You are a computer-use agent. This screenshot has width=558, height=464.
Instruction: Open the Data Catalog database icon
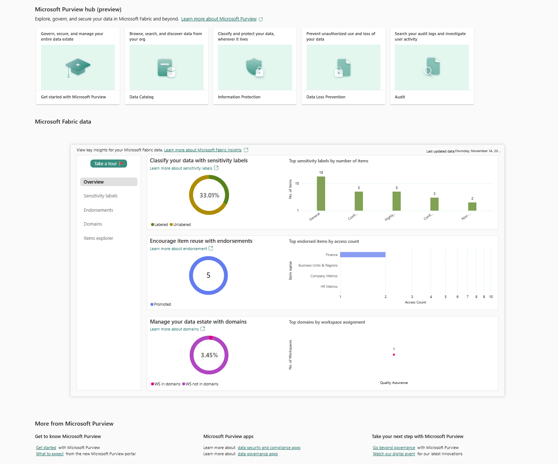click(167, 68)
